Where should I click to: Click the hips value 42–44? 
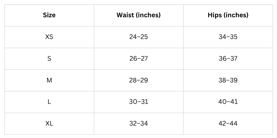click(228, 124)
